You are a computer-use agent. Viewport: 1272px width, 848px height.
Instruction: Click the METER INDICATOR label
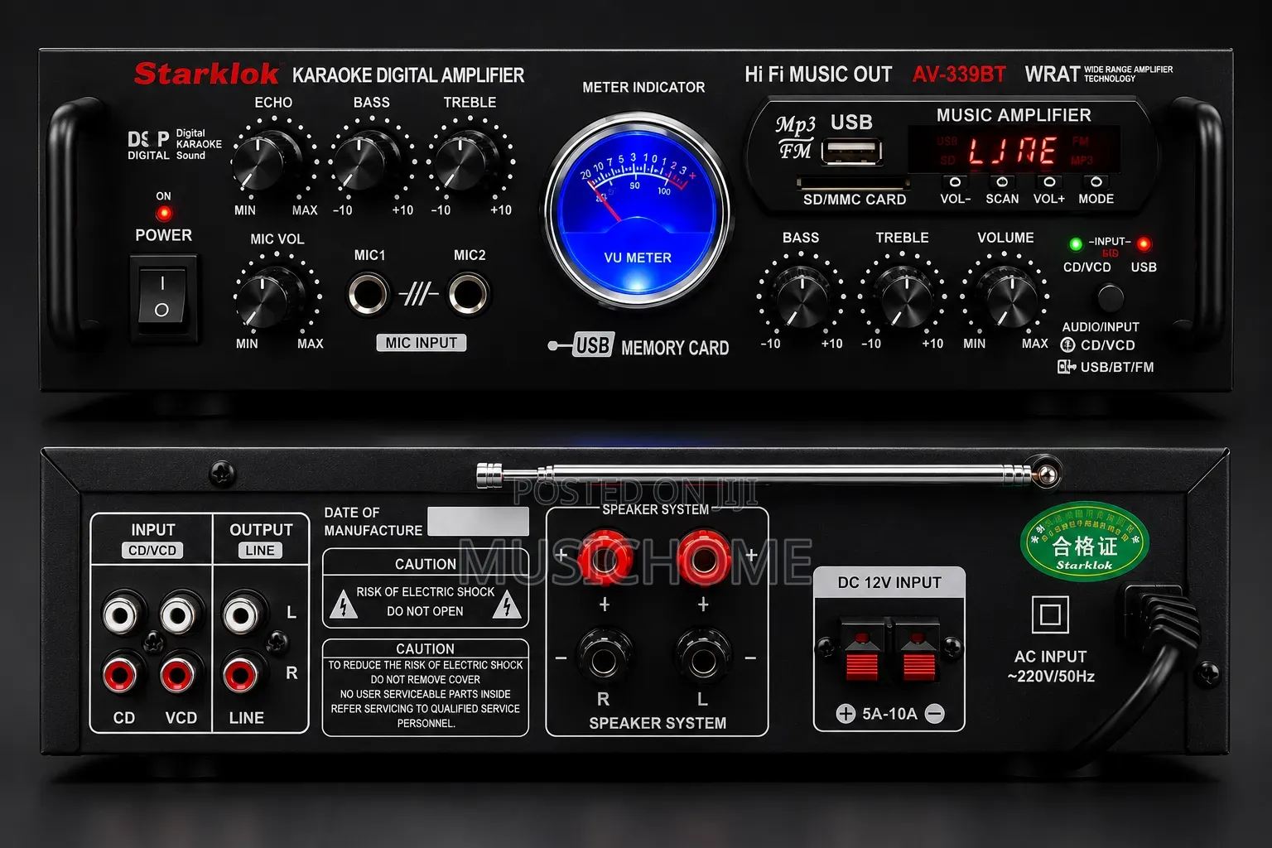click(x=643, y=87)
